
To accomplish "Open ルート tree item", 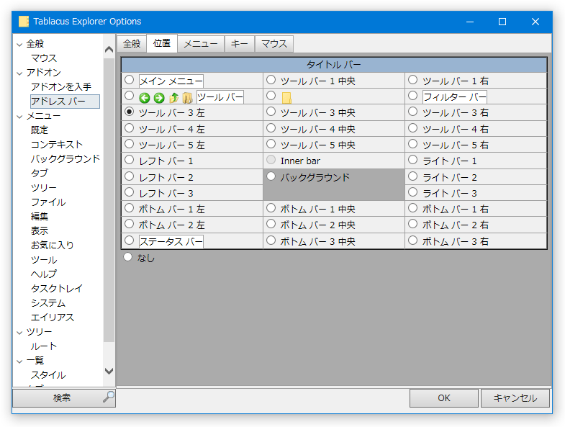I will 44,346.
